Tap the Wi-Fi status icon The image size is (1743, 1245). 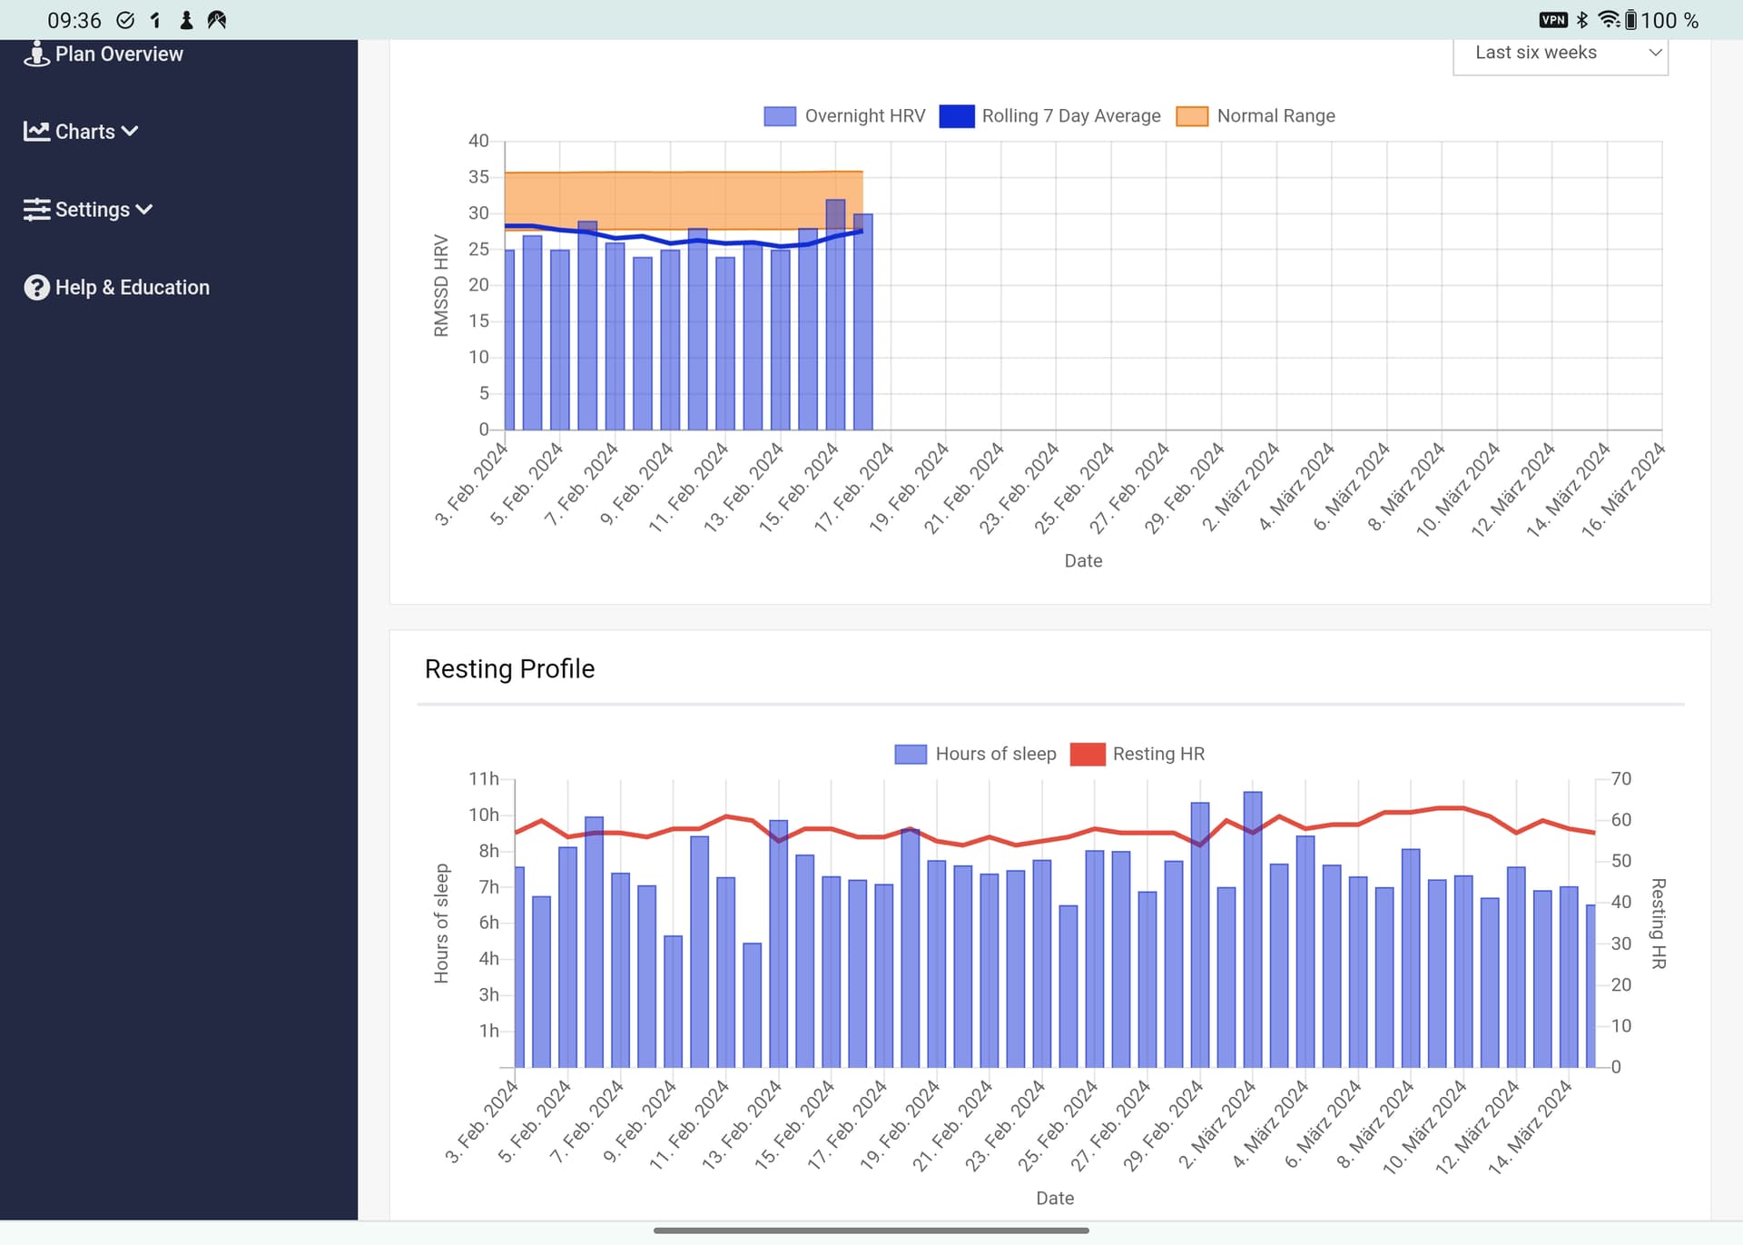(1609, 20)
